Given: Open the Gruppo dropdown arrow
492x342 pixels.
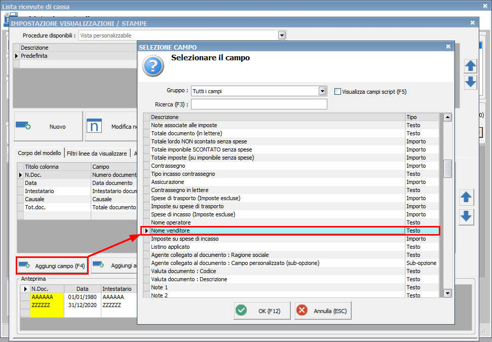Looking at the screenshot, I should tap(322, 91).
